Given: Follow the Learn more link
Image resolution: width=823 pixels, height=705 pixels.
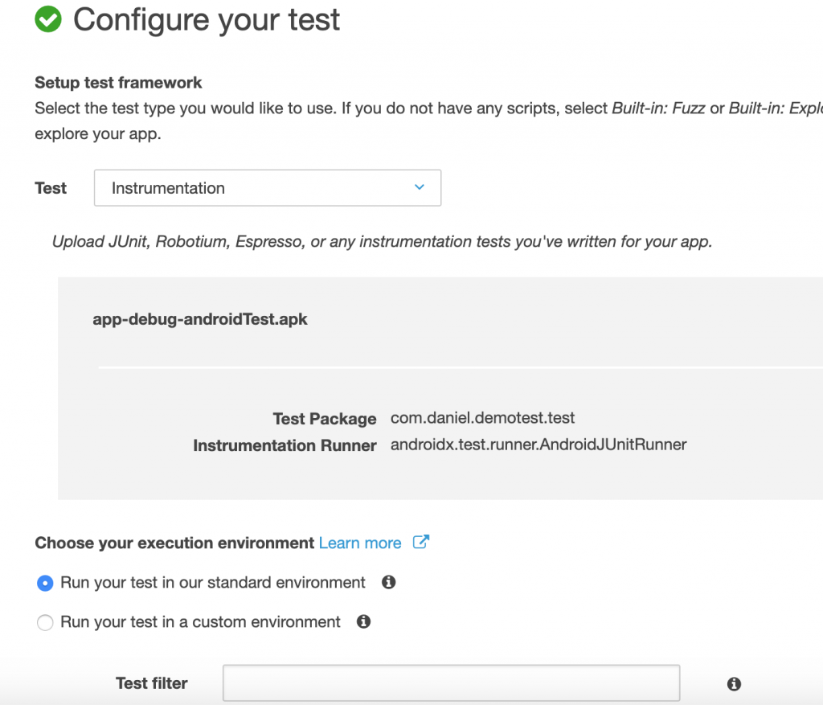Looking at the screenshot, I should (359, 543).
